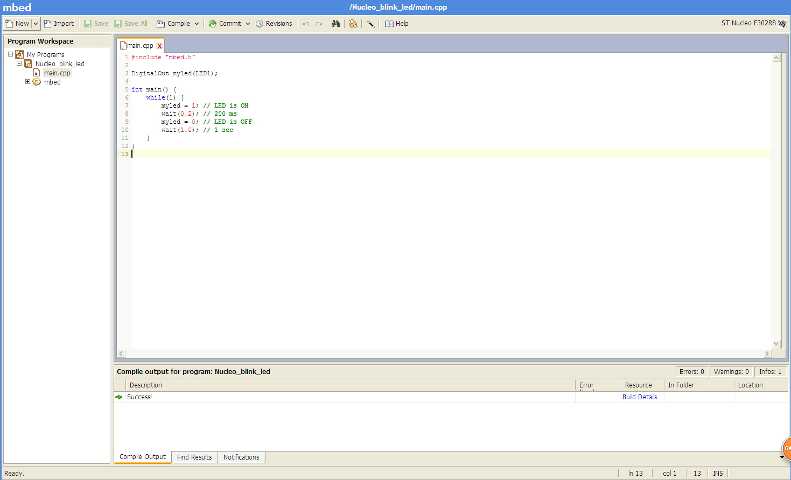Viewport: 791px width, 480px height.
Task: Open Find with the binoculars icon
Action: click(336, 24)
